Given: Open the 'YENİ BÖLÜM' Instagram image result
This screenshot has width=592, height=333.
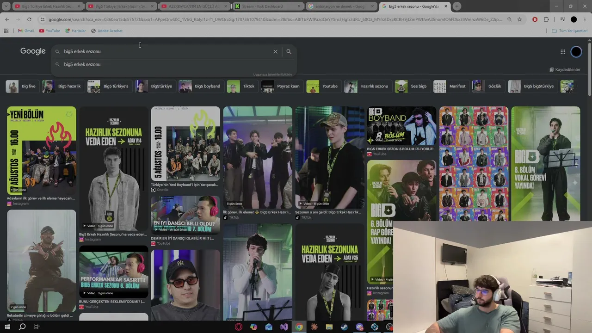Looking at the screenshot, I should [42, 151].
